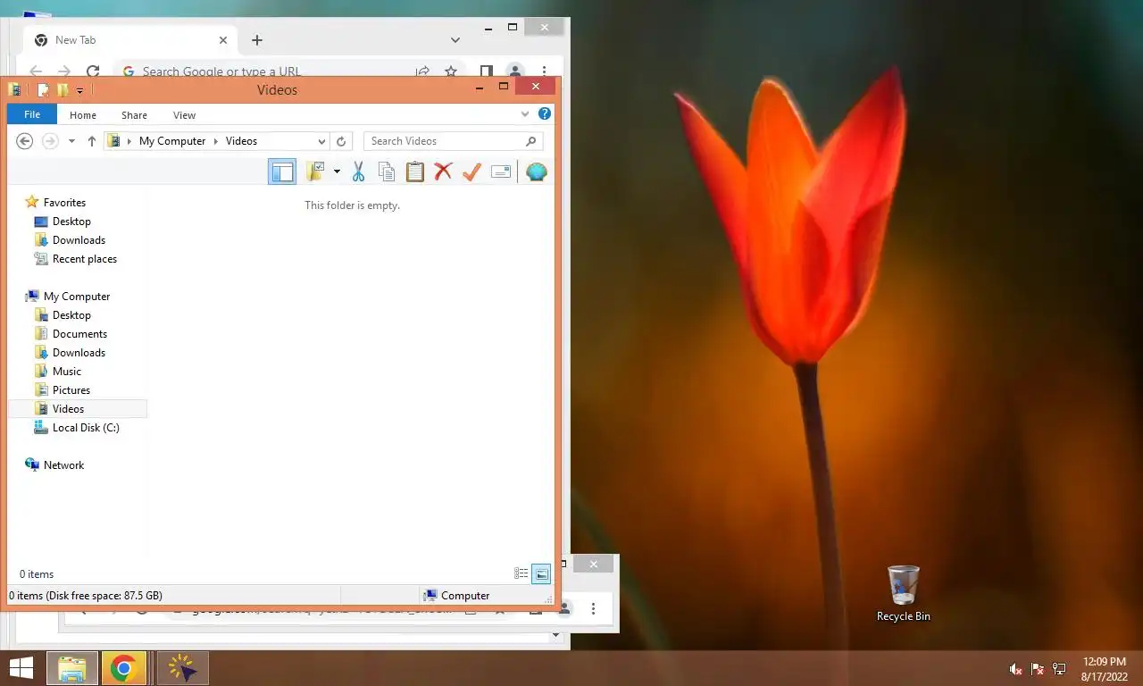This screenshot has width=1143, height=686.
Task: Click the Copy icon in the toolbar
Action: 387,171
